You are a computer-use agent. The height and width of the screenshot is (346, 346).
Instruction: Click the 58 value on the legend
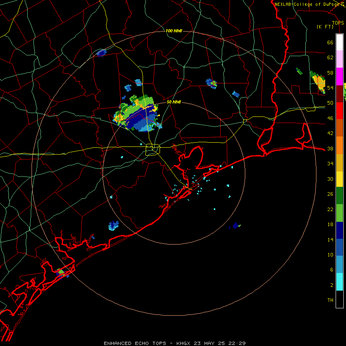(x=330, y=73)
